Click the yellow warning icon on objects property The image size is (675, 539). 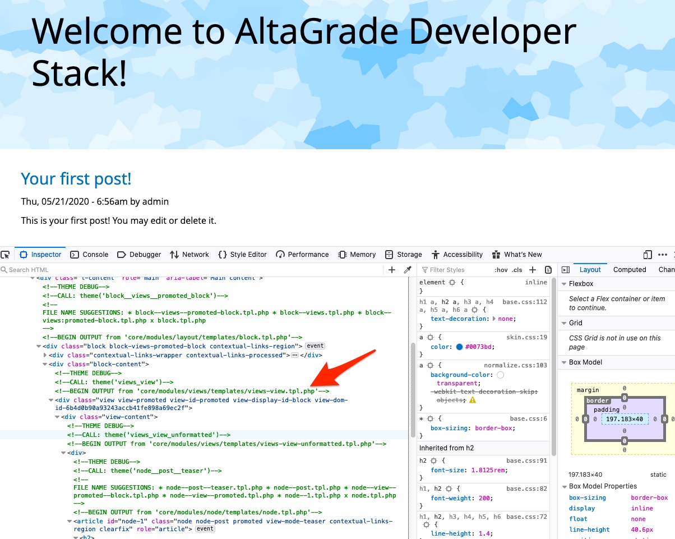pyautogui.click(x=473, y=400)
